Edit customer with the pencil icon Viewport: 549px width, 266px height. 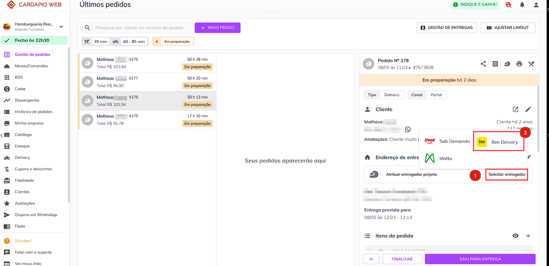tap(528, 109)
